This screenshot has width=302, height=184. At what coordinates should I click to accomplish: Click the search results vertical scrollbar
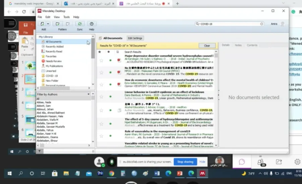tap(216, 98)
